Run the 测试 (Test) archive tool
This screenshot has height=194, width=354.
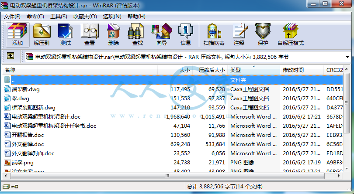pos(66,35)
